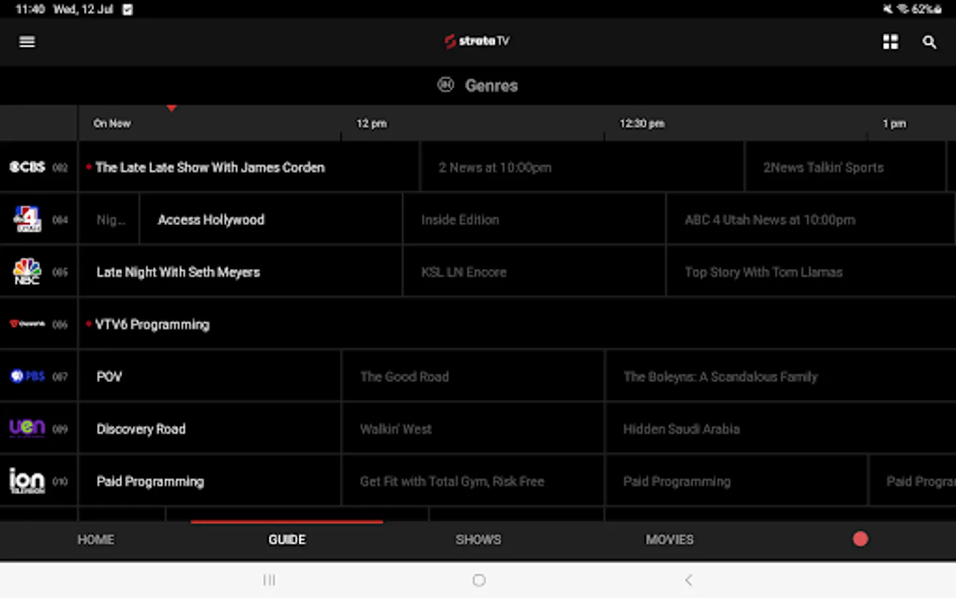Select Inside Edition program

click(x=534, y=219)
